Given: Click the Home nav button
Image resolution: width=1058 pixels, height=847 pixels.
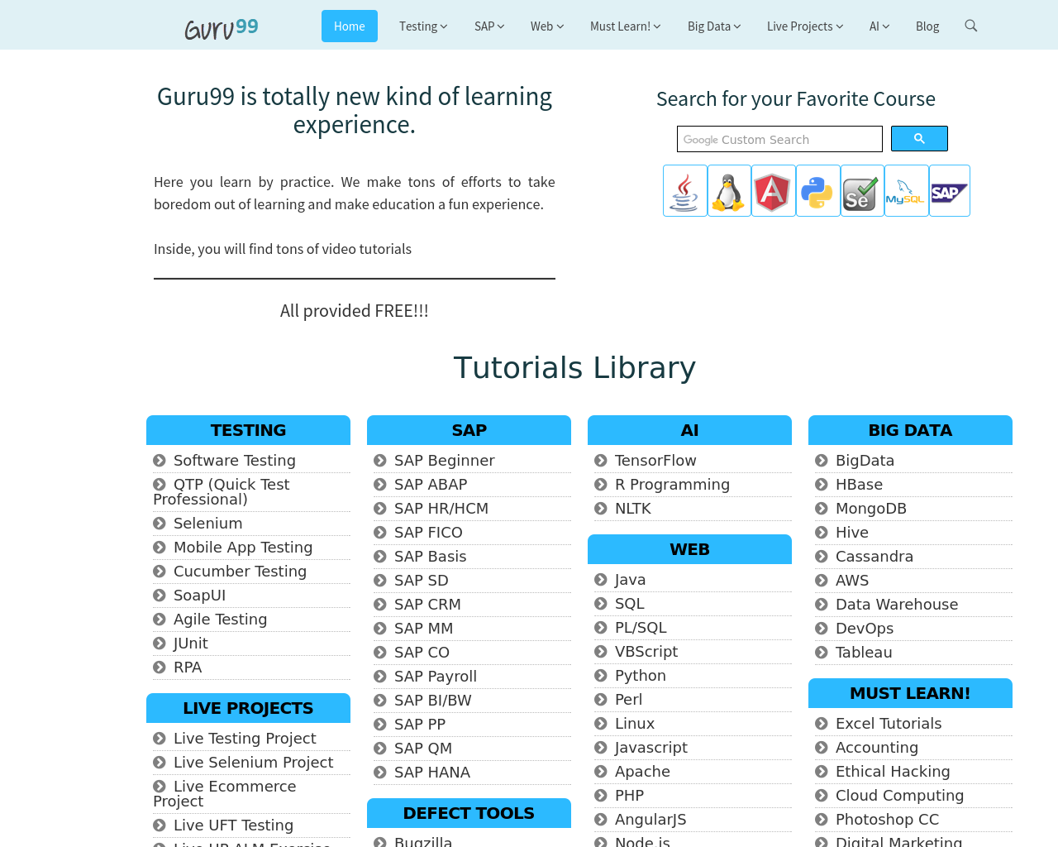Looking at the screenshot, I should pos(350,26).
